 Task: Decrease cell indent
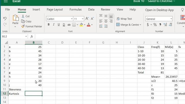coord(101,26)
